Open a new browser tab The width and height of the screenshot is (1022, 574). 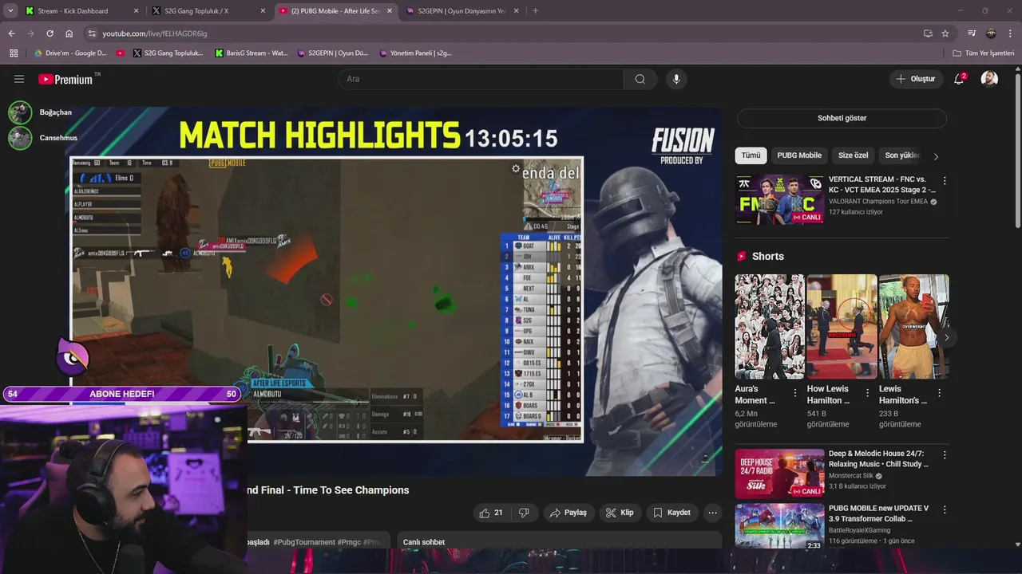535,11
